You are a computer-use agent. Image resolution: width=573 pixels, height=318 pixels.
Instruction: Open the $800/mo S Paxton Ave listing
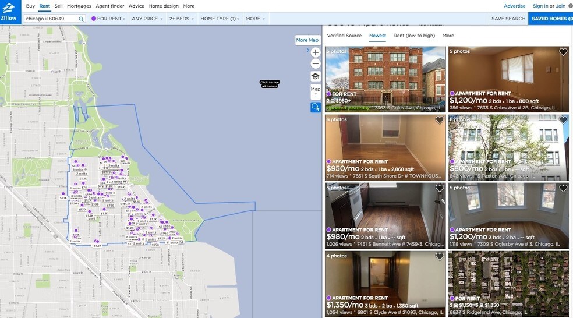tap(509, 147)
